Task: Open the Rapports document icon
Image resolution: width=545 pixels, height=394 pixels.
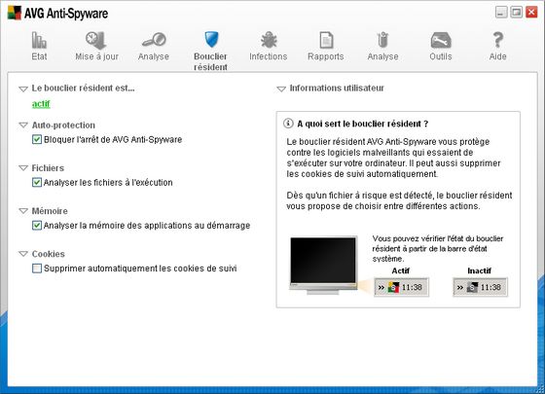Action: click(326, 40)
